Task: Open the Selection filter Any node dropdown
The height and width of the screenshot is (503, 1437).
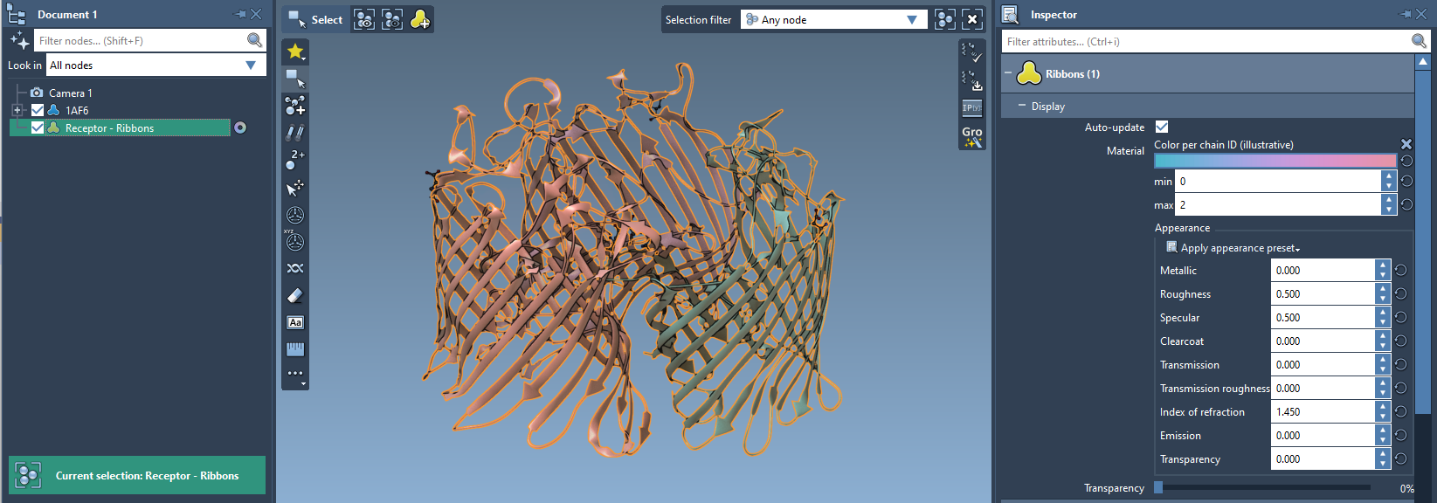Action: 832,19
